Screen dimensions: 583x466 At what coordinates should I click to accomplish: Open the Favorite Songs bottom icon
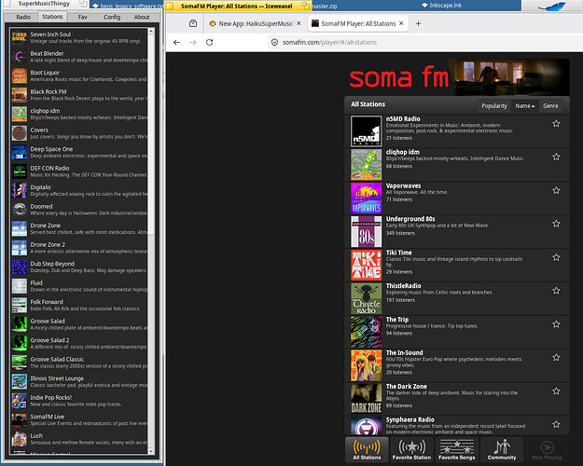[456, 449]
